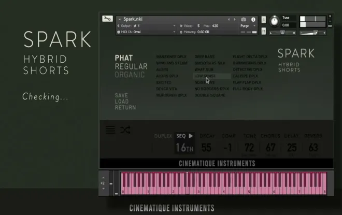
Task: Click the TONE value 72
Action: (249, 148)
